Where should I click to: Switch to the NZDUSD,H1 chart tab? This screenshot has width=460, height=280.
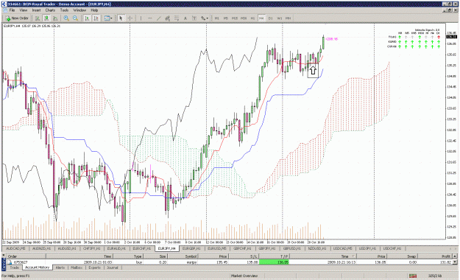pyautogui.click(x=317, y=248)
